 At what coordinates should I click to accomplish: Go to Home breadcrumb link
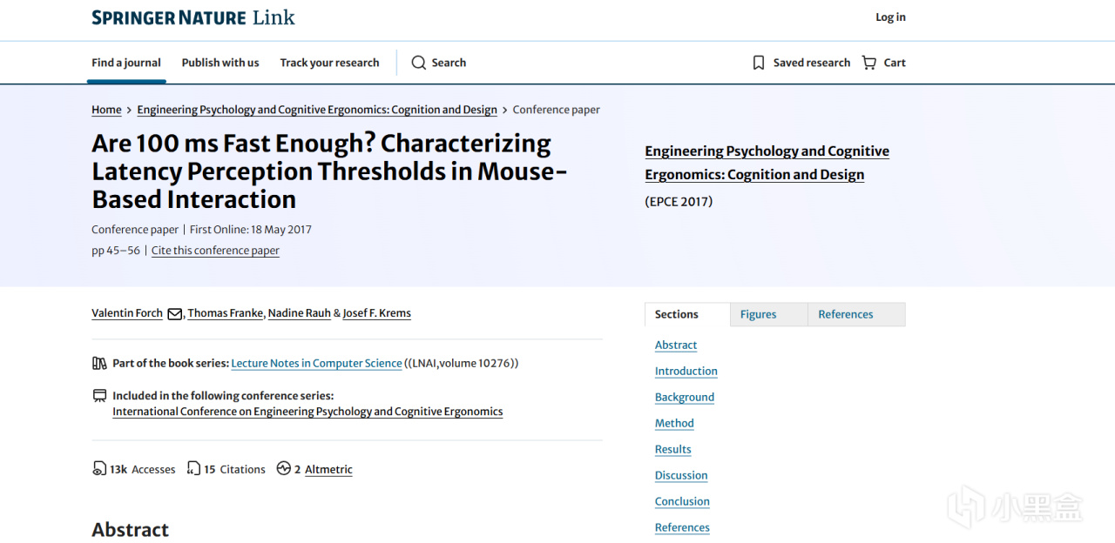[106, 110]
